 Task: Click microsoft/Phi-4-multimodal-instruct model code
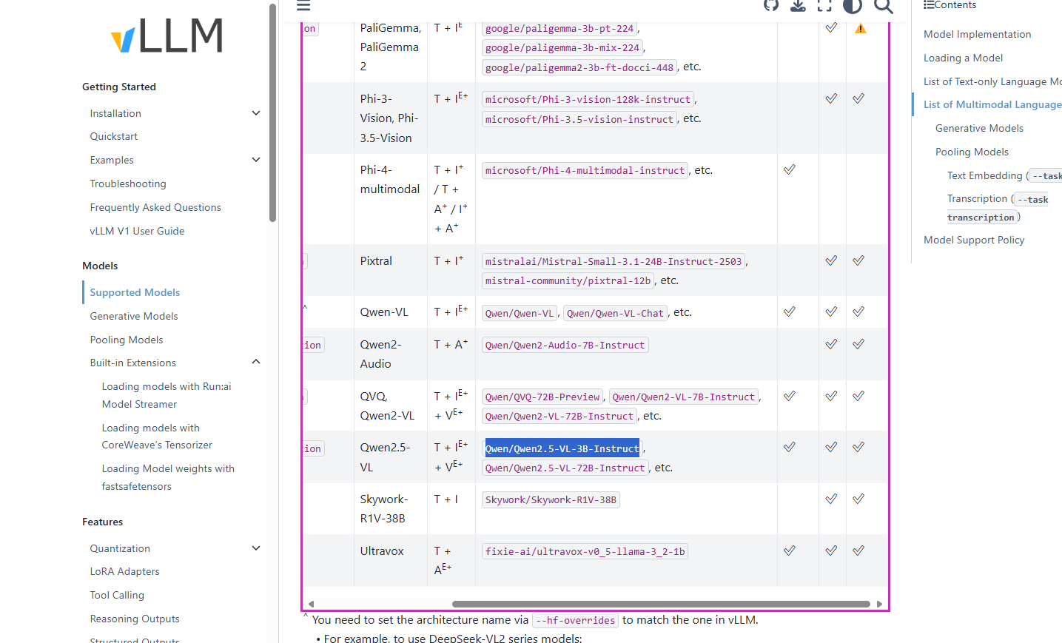point(585,171)
